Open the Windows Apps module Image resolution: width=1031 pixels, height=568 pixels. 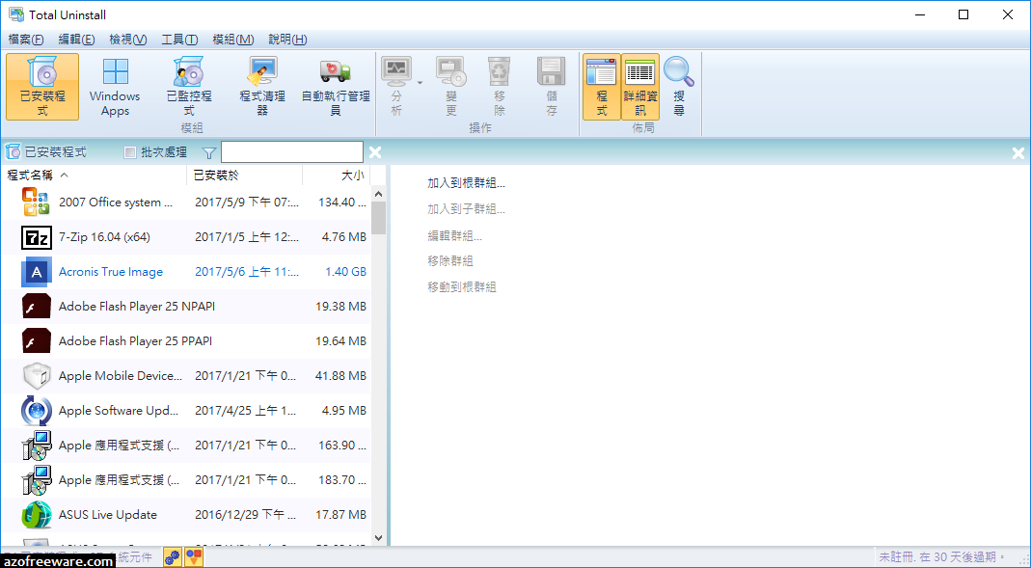tap(114, 86)
